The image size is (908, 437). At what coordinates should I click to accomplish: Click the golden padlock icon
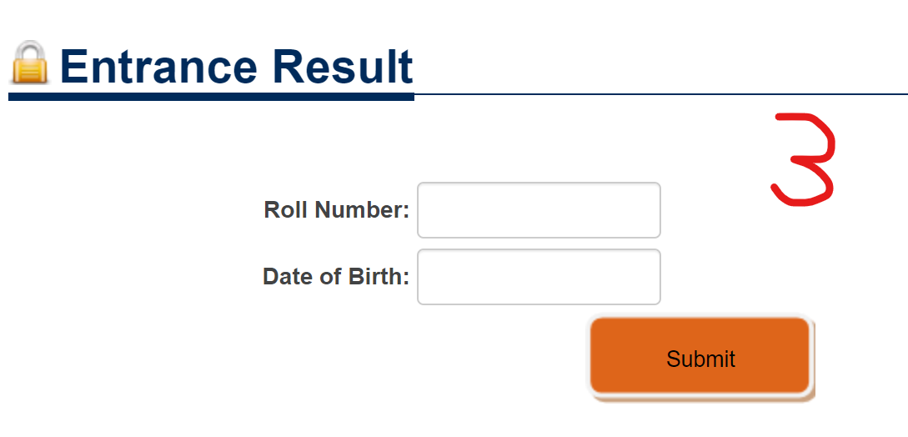coord(29,62)
